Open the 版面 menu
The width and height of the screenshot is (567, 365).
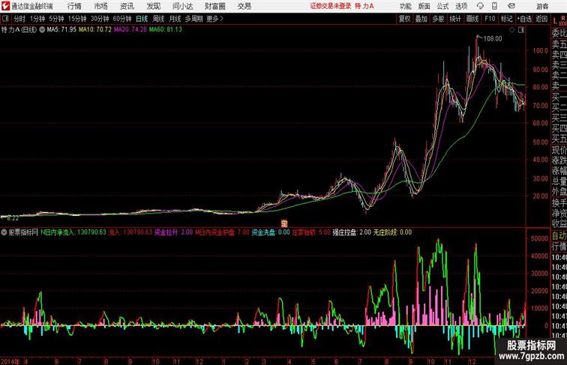pos(424,6)
